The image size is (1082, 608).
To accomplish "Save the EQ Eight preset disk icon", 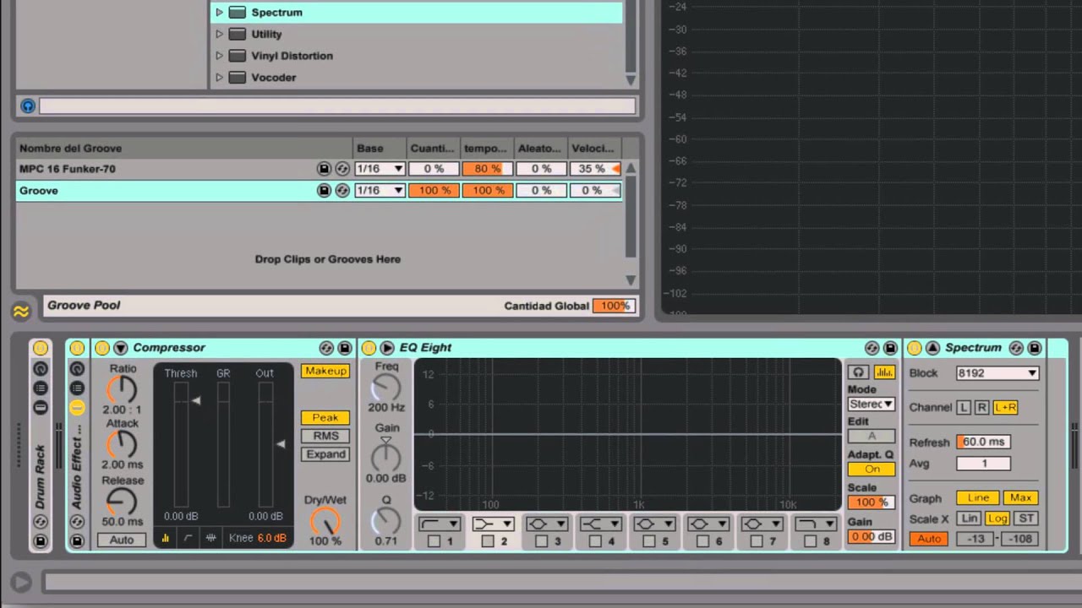I will coord(890,348).
